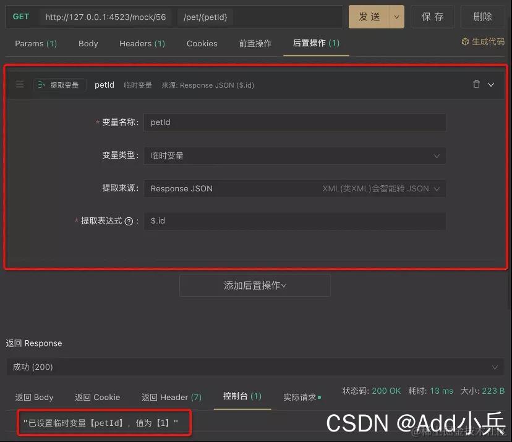Click the 提取表达式 field containing $.id
This screenshot has height=442, width=512.
pos(295,220)
